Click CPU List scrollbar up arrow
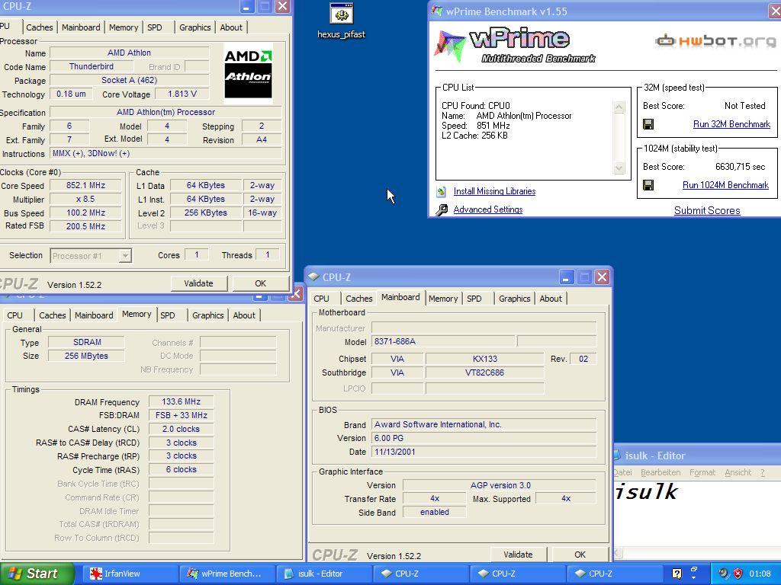This screenshot has height=585, width=781. pyautogui.click(x=619, y=107)
